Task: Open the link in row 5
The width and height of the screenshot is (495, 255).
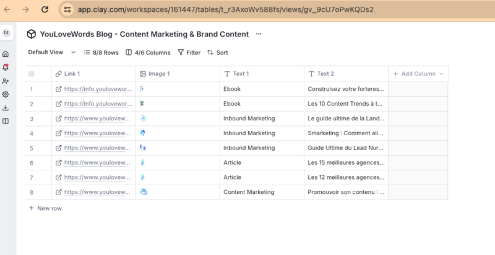Action: coord(97,148)
